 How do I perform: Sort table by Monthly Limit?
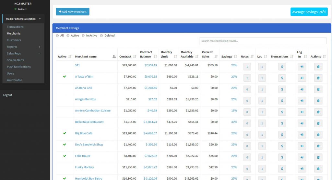(169, 54)
